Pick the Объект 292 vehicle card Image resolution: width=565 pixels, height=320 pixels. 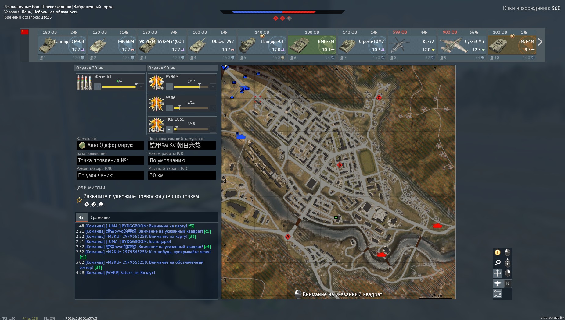pyautogui.click(x=212, y=45)
